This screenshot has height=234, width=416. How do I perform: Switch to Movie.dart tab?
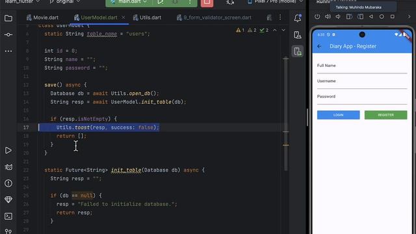click(x=42, y=18)
